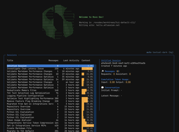
Task: Sort by the Last Activity column header
Action: [71, 61]
